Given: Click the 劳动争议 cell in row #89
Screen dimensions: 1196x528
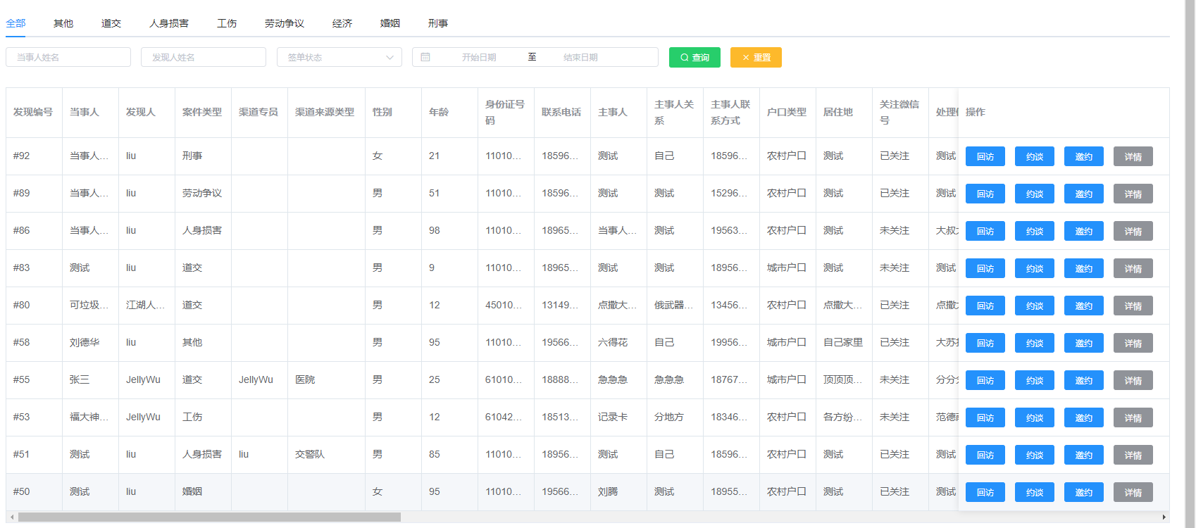Looking at the screenshot, I should 202,193.
